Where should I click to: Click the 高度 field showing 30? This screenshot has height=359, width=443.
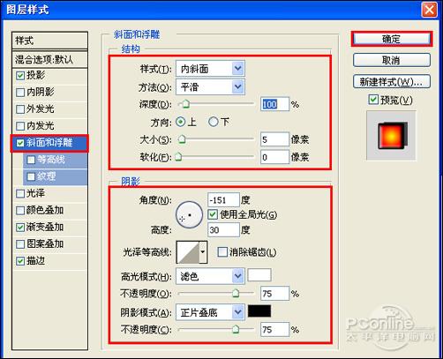tap(223, 229)
